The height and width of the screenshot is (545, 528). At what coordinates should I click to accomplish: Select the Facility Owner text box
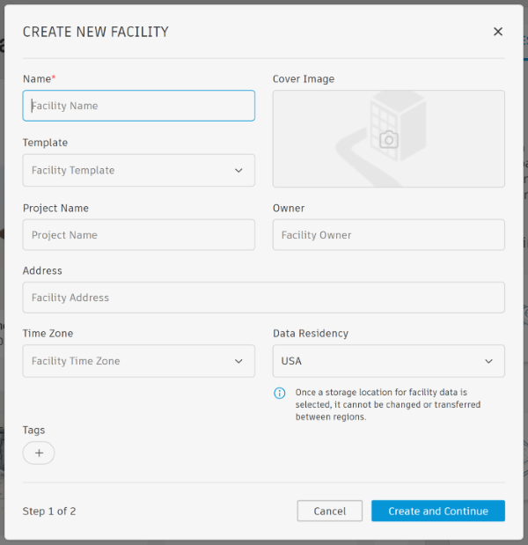389,235
